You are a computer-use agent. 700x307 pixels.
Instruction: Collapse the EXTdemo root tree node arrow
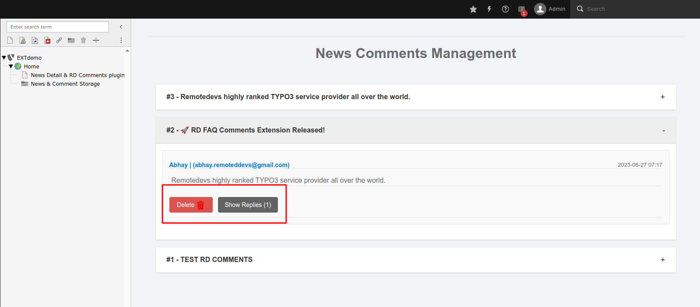tap(4, 58)
